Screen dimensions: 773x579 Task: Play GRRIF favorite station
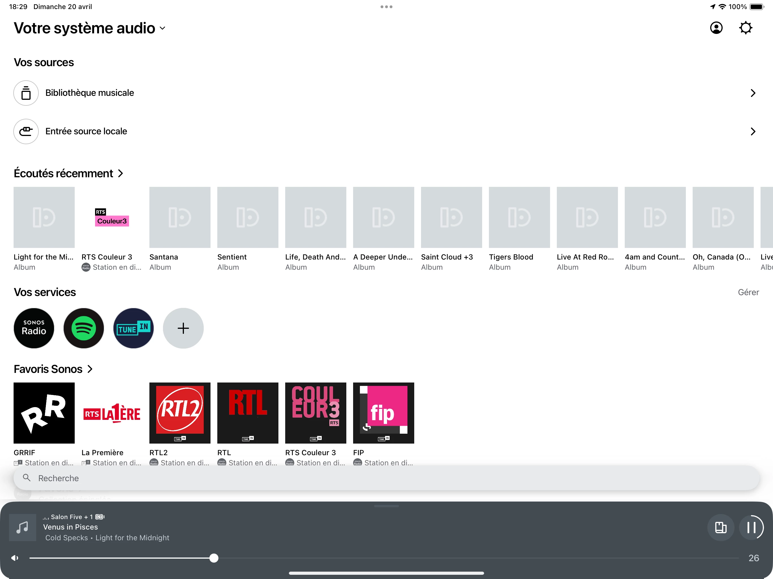click(x=44, y=413)
